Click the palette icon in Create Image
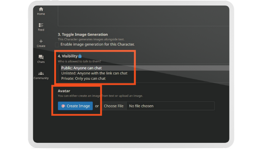262x150 pixels. click(x=63, y=106)
